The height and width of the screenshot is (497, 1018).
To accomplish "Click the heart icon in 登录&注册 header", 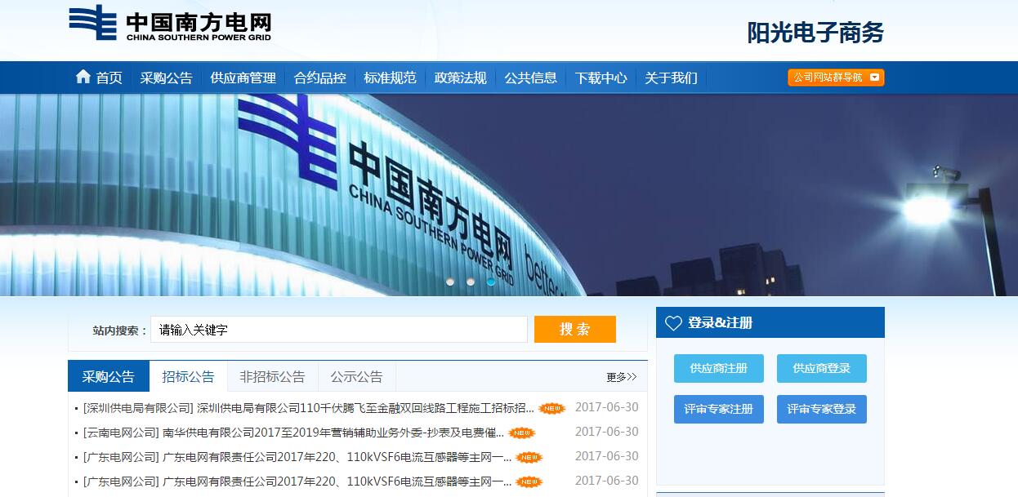I will [x=674, y=323].
